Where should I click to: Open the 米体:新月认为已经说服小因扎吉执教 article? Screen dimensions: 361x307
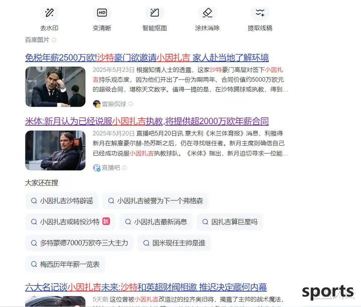click(x=147, y=121)
